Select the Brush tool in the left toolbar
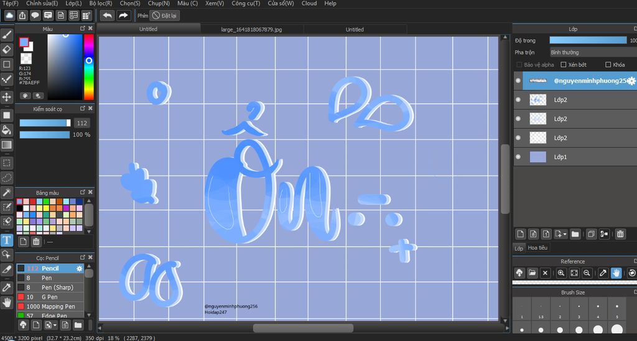The image size is (637, 341). click(x=6, y=35)
